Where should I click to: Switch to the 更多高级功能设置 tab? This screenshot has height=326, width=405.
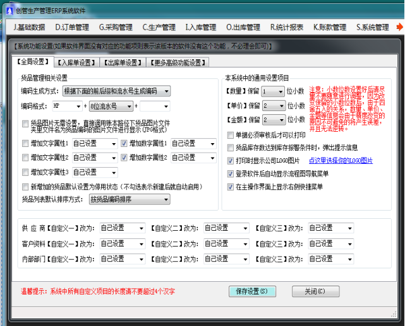click(x=178, y=62)
